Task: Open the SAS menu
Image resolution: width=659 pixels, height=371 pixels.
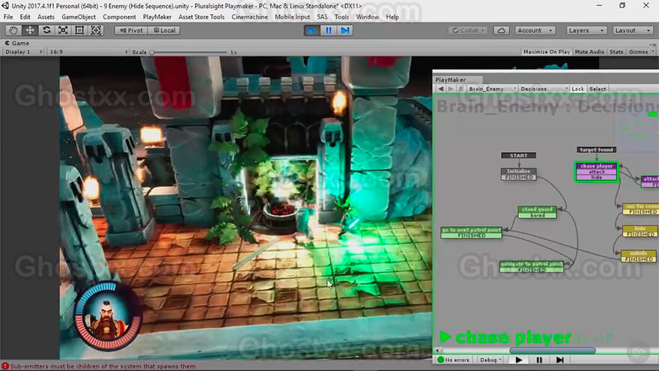Action: [322, 16]
